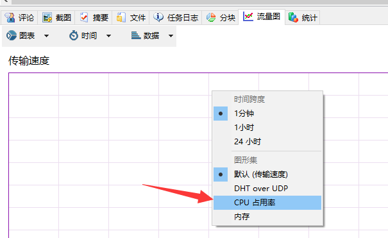Screen dimensions: 388x238
Task: Select 默认 (传输速度) graph set
Action: click(x=267, y=174)
